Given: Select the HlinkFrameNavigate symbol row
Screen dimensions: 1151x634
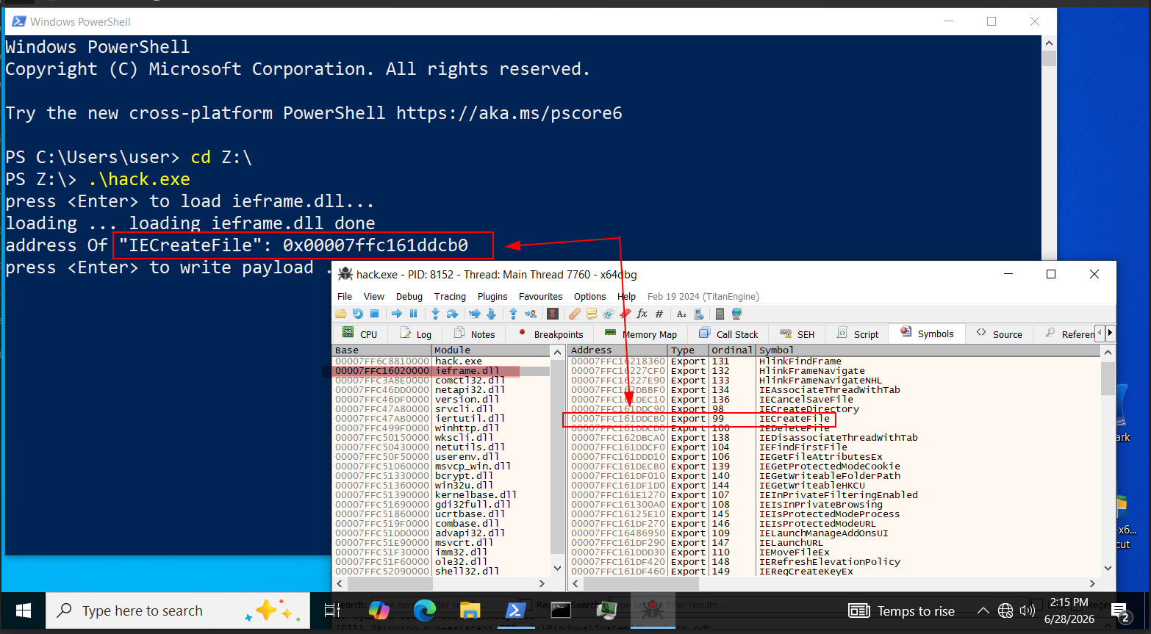Looking at the screenshot, I should point(835,371).
